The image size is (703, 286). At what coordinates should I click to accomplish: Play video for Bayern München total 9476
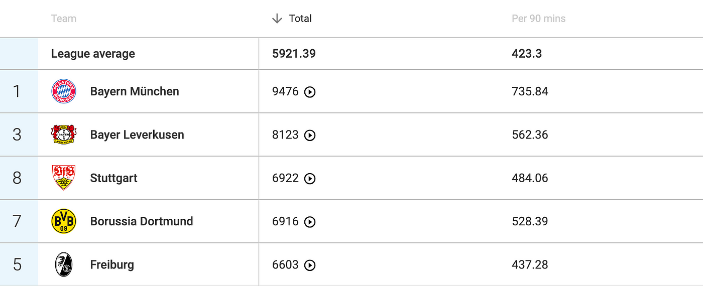pyautogui.click(x=310, y=92)
